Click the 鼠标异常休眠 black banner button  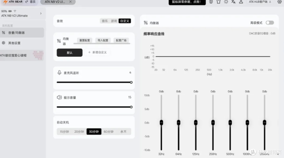(x=187, y=2)
